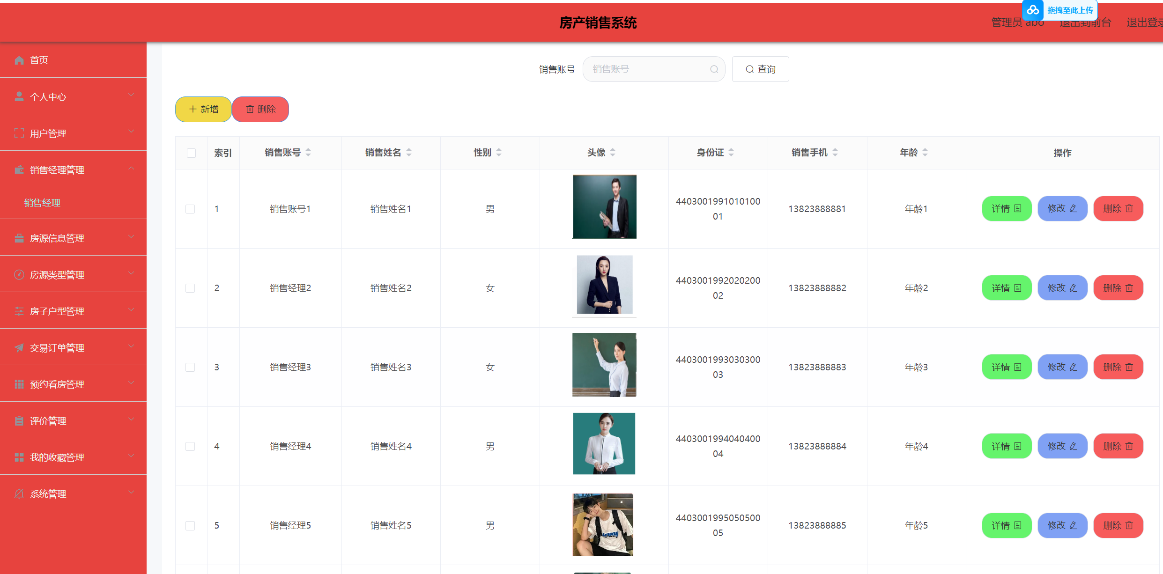Click the 交易订单管理 paper-plane icon
Image resolution: width=1163 pixels, height=574 pixels.
[19, 347]
